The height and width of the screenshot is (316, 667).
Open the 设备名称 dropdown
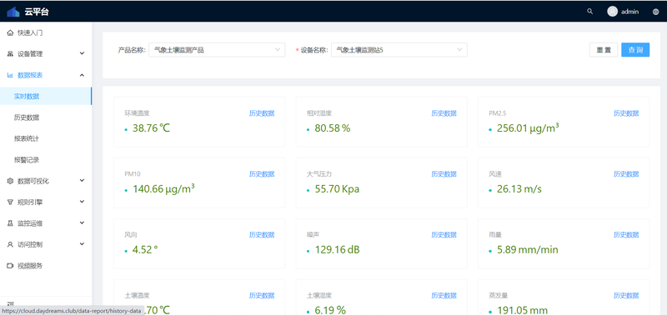pyautogui.click(x=399, y=50)
